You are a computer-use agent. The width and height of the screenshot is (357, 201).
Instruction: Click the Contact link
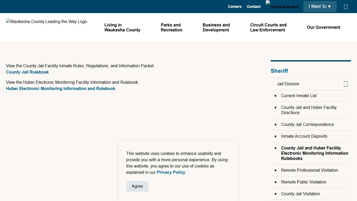(x=254, y=6)
